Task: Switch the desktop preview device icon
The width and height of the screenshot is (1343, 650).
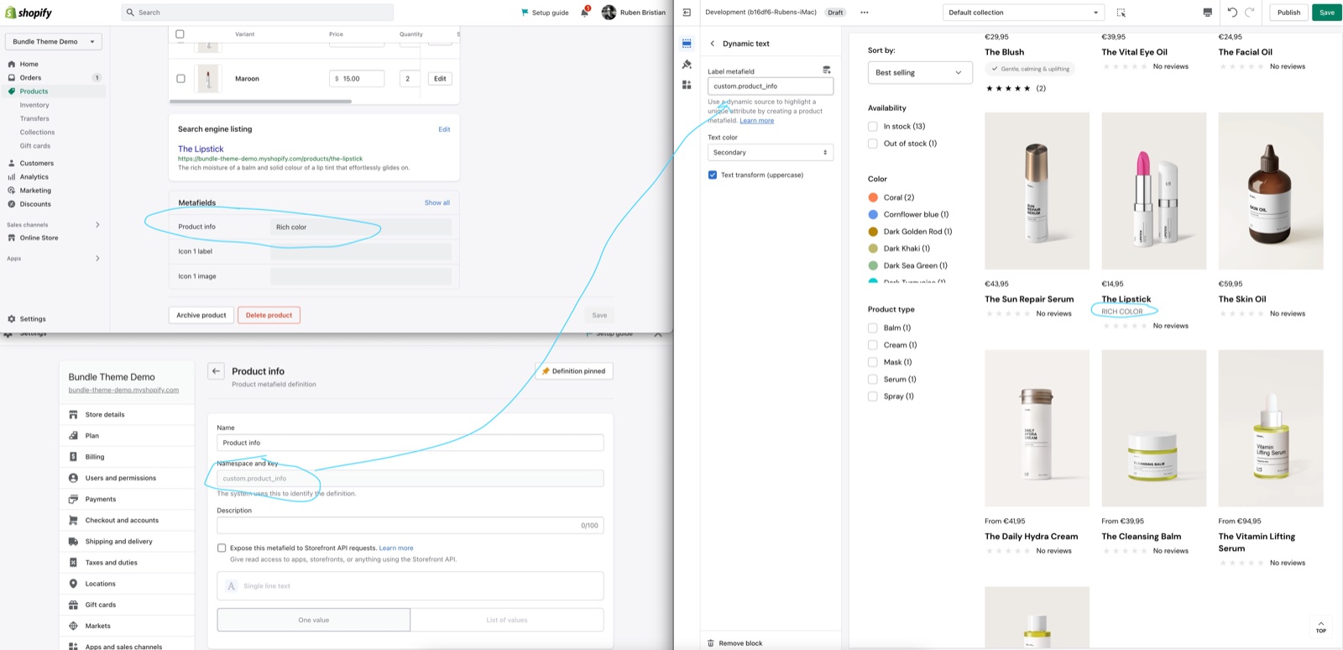Action: tap(1207, 13)
